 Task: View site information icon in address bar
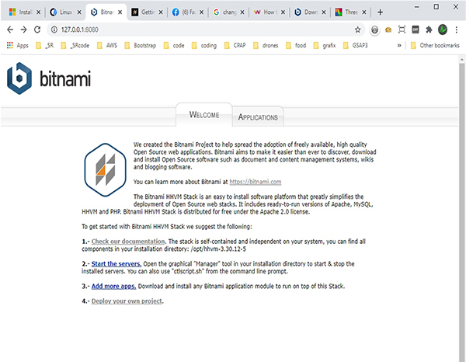(54, 30)
